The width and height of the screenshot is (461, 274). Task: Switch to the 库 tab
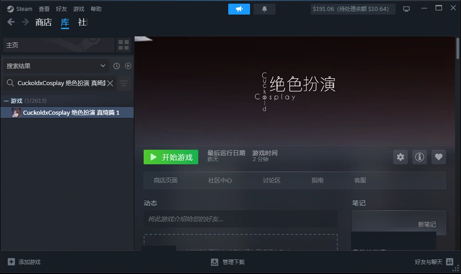point(65,22)
